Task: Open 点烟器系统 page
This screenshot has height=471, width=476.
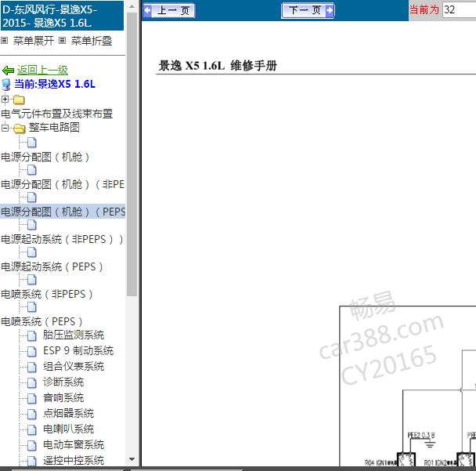Action: (x=68, y=413)
